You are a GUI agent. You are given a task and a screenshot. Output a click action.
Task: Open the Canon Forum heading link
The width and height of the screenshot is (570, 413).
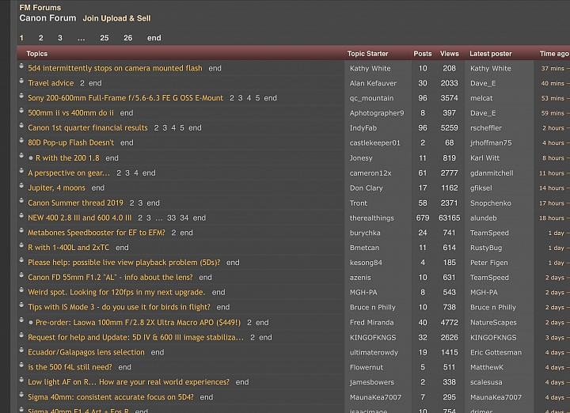point(47,18)
